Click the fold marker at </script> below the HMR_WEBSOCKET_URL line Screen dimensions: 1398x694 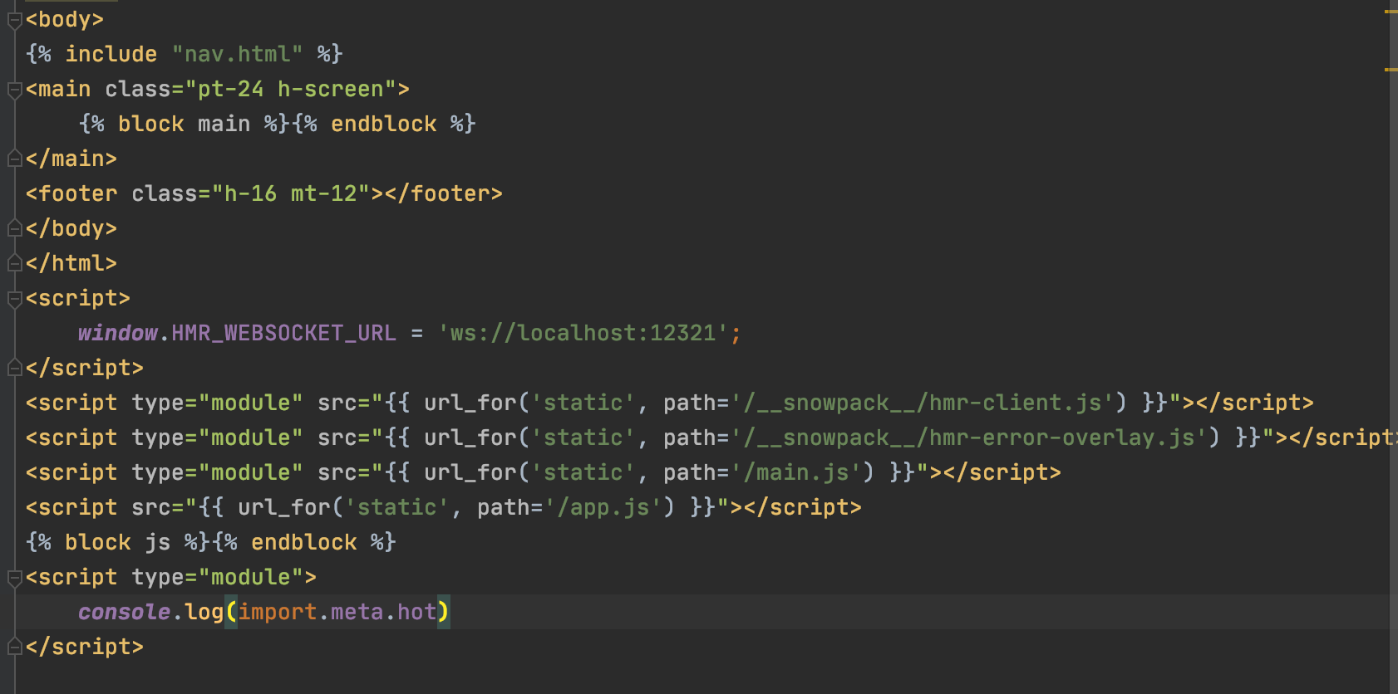pos(14,368)
